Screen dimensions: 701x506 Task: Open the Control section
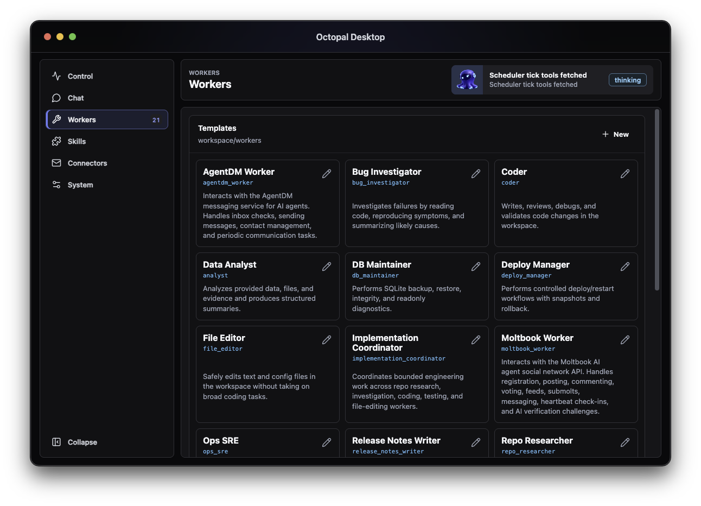[x=107, y=76]
